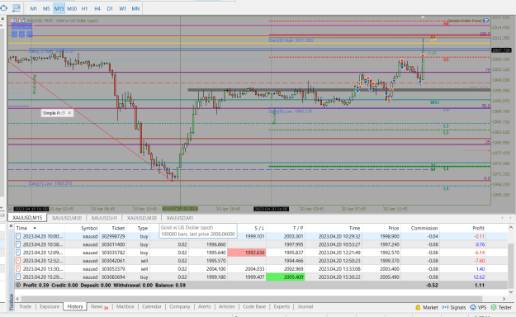This screenshot has width=516, height=317.
Task: Close the Simple P. floating panel
Action: click(x=69, y=113)
